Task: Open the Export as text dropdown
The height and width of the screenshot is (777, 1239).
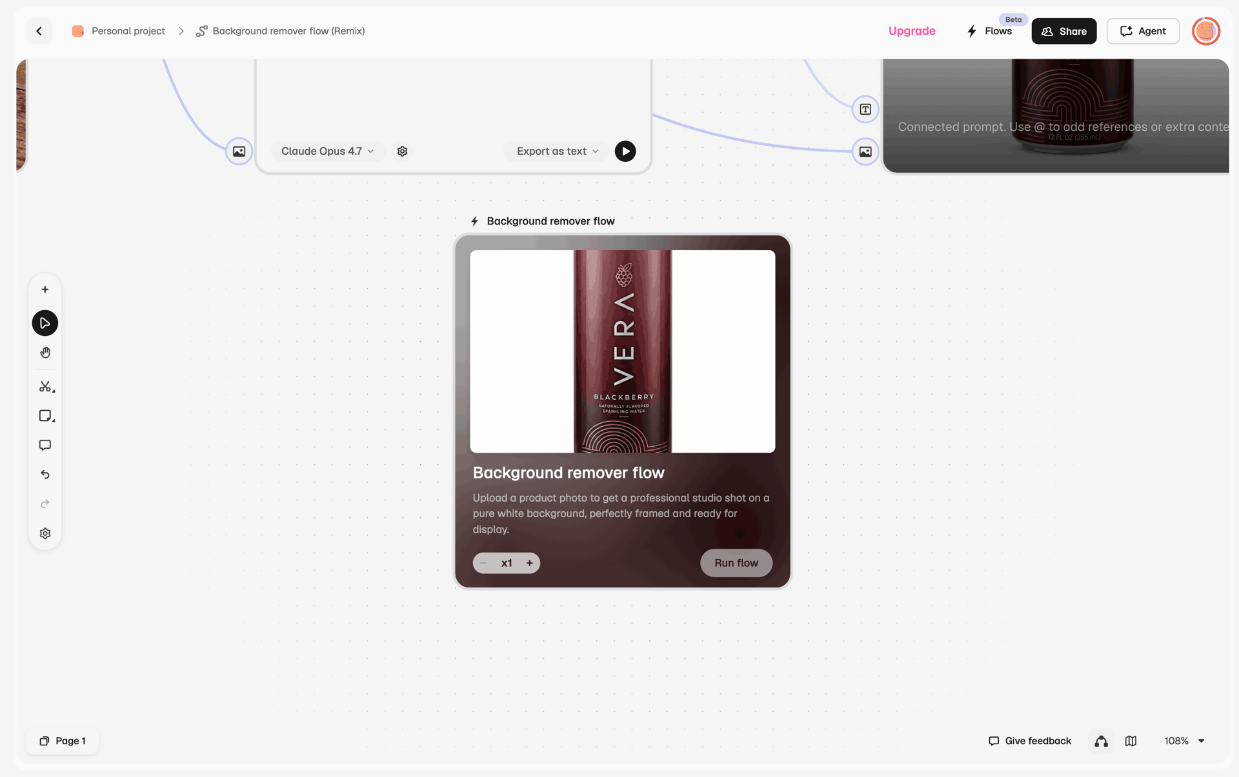Action: pyautogui.click(x=558, y=151)
